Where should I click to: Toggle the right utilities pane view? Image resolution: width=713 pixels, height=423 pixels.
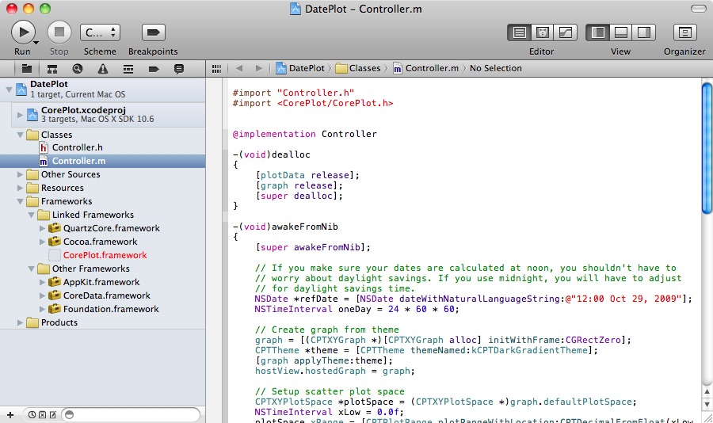(643, 32)
